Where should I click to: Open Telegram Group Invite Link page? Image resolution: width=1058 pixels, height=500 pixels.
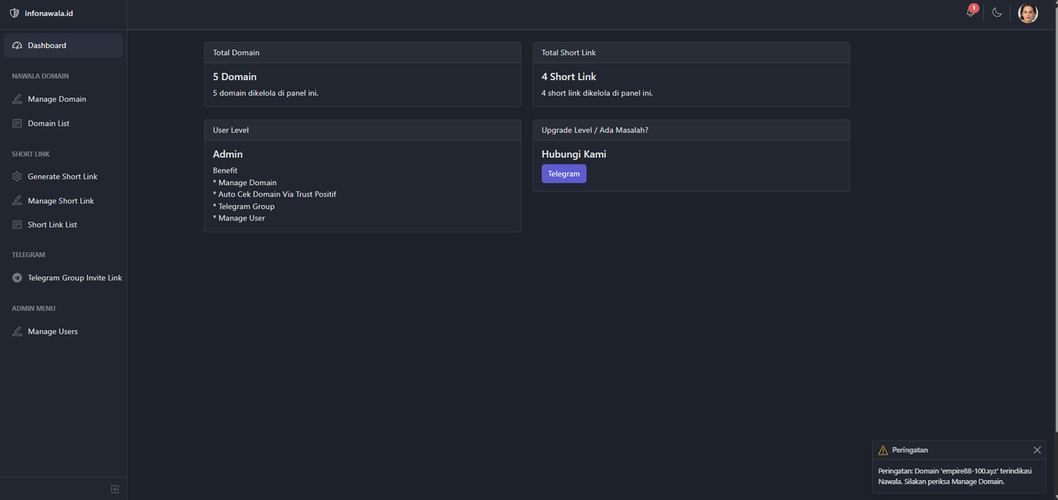(74, 278)
